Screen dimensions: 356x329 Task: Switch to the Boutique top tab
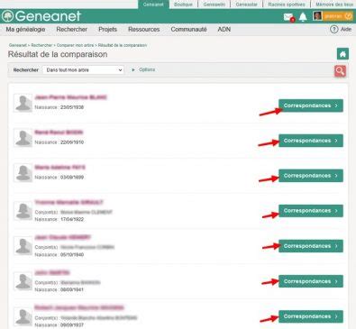[183, 5]
